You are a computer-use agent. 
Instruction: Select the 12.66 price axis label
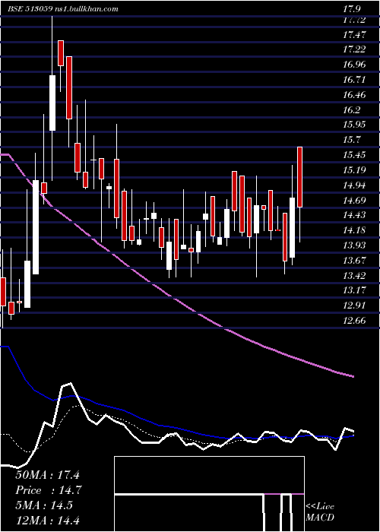pyautogui.click(x=354, y=321)
